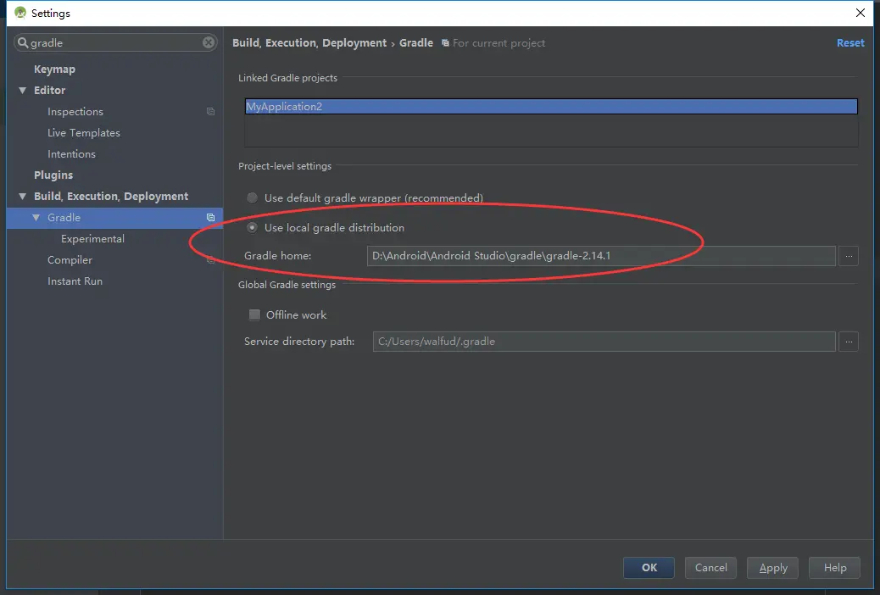Collapse the Gradle tree node

(36, 217)
